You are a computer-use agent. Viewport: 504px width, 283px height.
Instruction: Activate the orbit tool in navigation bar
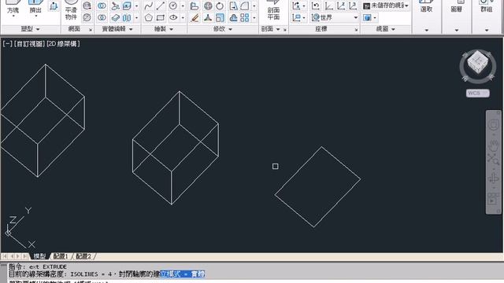(x=494, y=178)
